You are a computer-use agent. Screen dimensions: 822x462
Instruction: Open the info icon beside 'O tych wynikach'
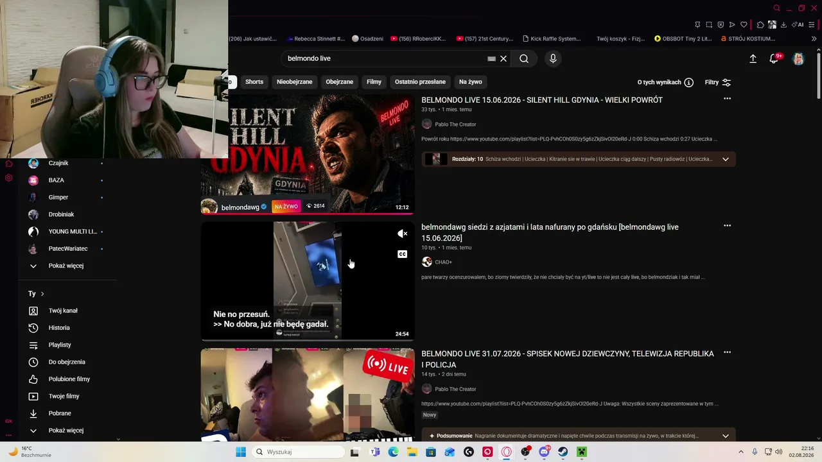[688, 82]
